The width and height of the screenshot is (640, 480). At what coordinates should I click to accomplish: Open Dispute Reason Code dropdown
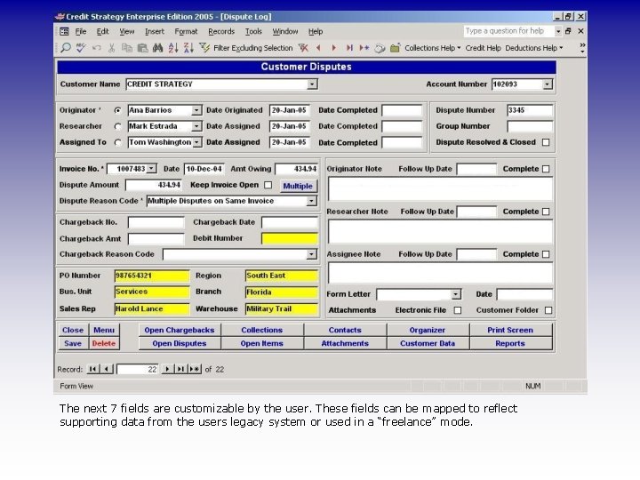pos(311,201)
